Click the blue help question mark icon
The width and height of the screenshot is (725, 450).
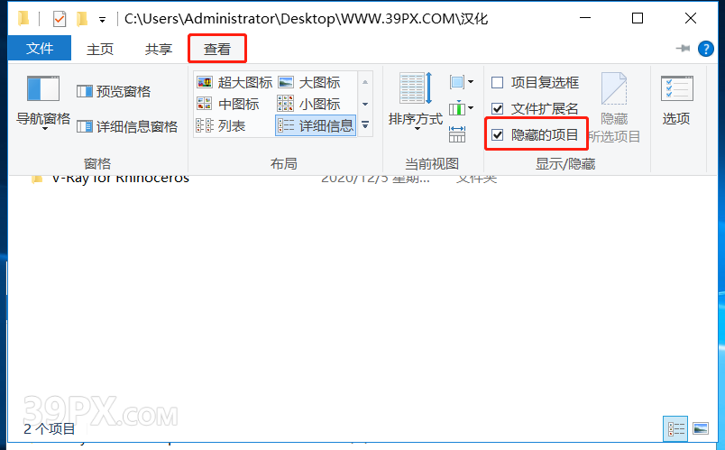pyautogui.click(x=705, y=49)
